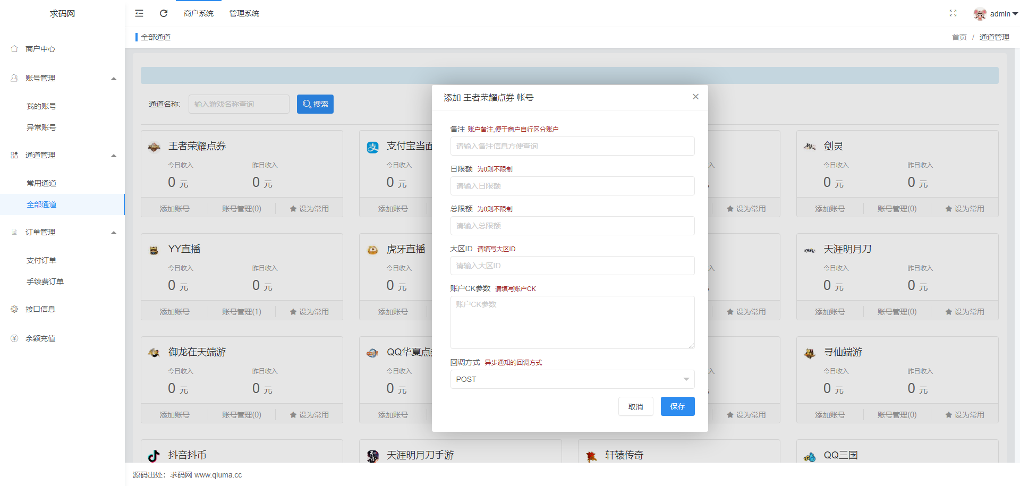The image size is (1020, 486).
Task: Focus the 大区ID input field
Action: (572, 266)
